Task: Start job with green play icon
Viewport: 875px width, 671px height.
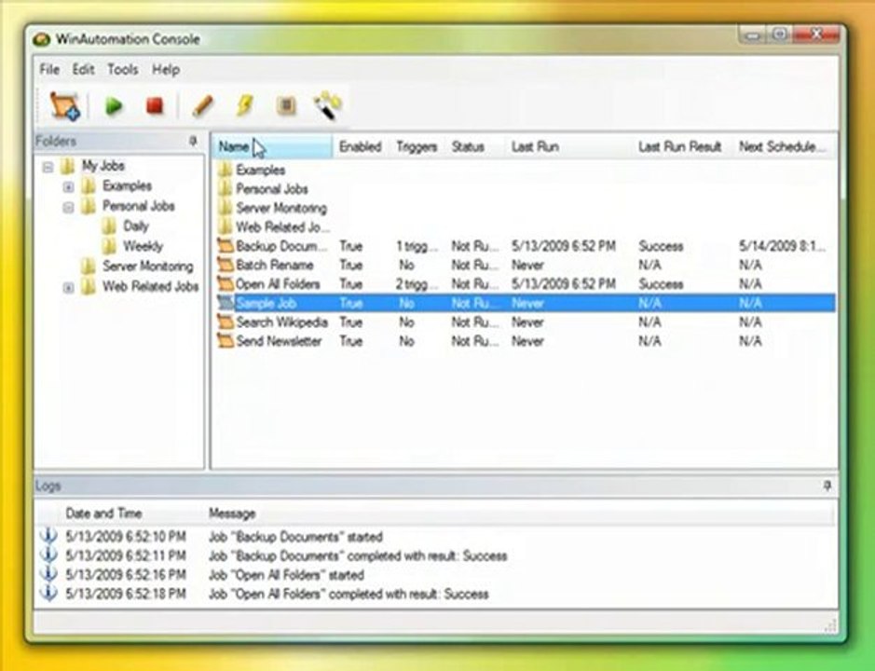Action: (x=115, y=105)
